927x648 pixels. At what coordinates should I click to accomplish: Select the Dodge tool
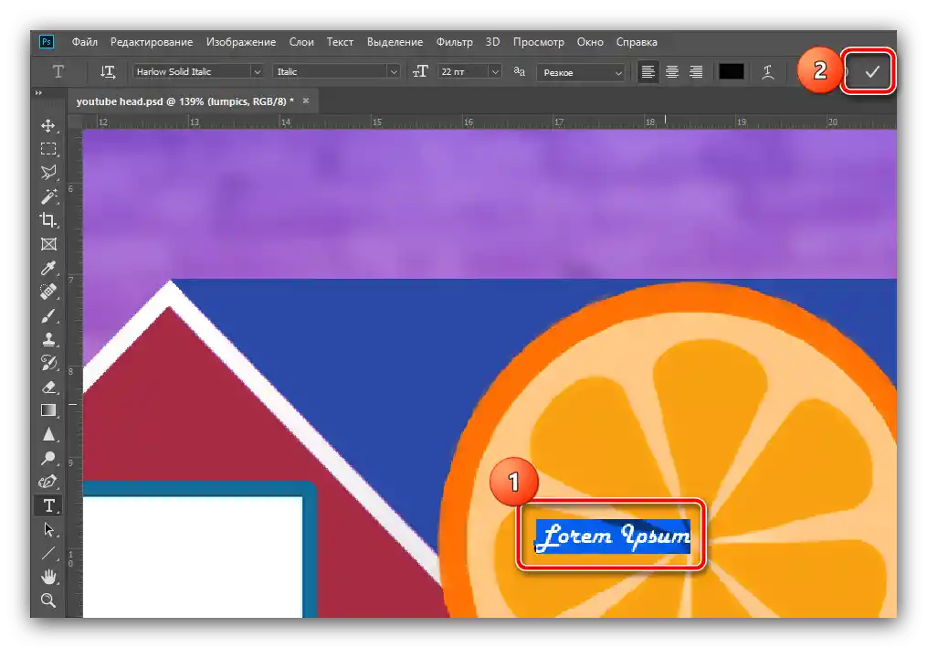(x=48, y=458)
